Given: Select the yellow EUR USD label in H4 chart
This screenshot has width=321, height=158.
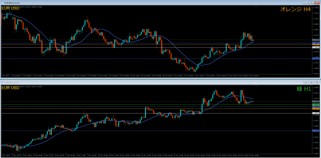Looking at the screenshot, I should [x=11, y=8].
